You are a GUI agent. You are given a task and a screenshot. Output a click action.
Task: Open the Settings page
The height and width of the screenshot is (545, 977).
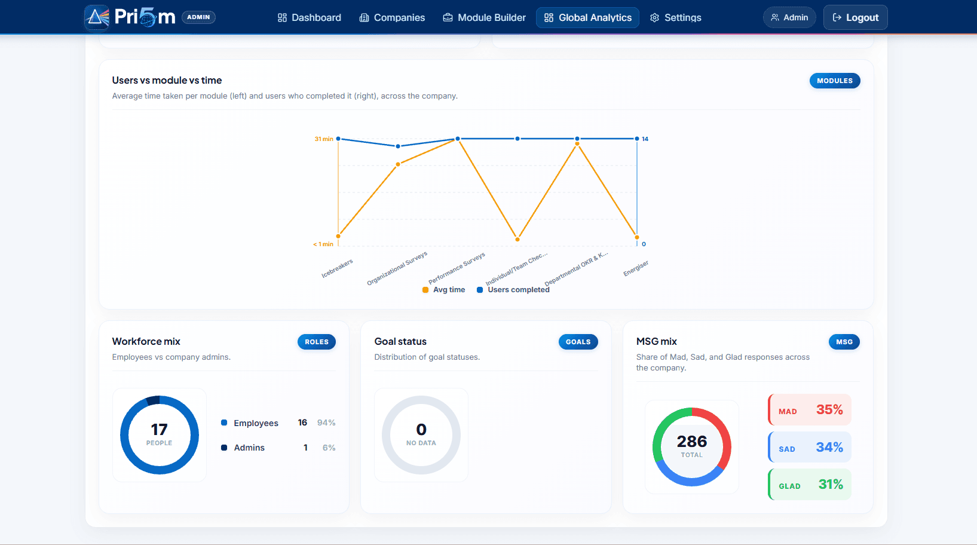coord(676,18)
